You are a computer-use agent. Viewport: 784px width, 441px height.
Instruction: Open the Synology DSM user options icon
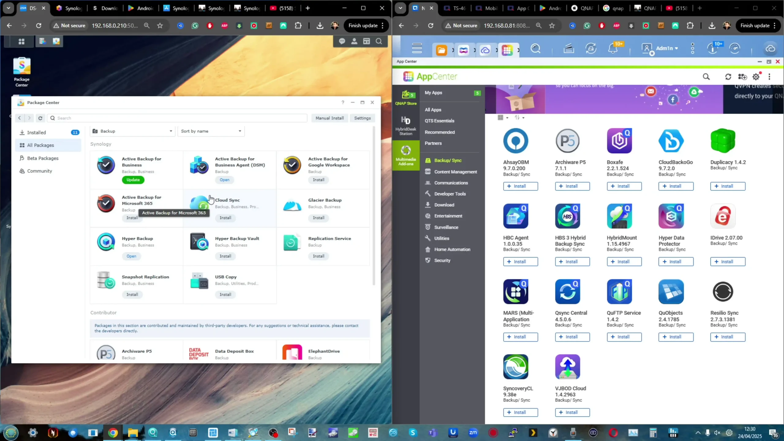354,41
